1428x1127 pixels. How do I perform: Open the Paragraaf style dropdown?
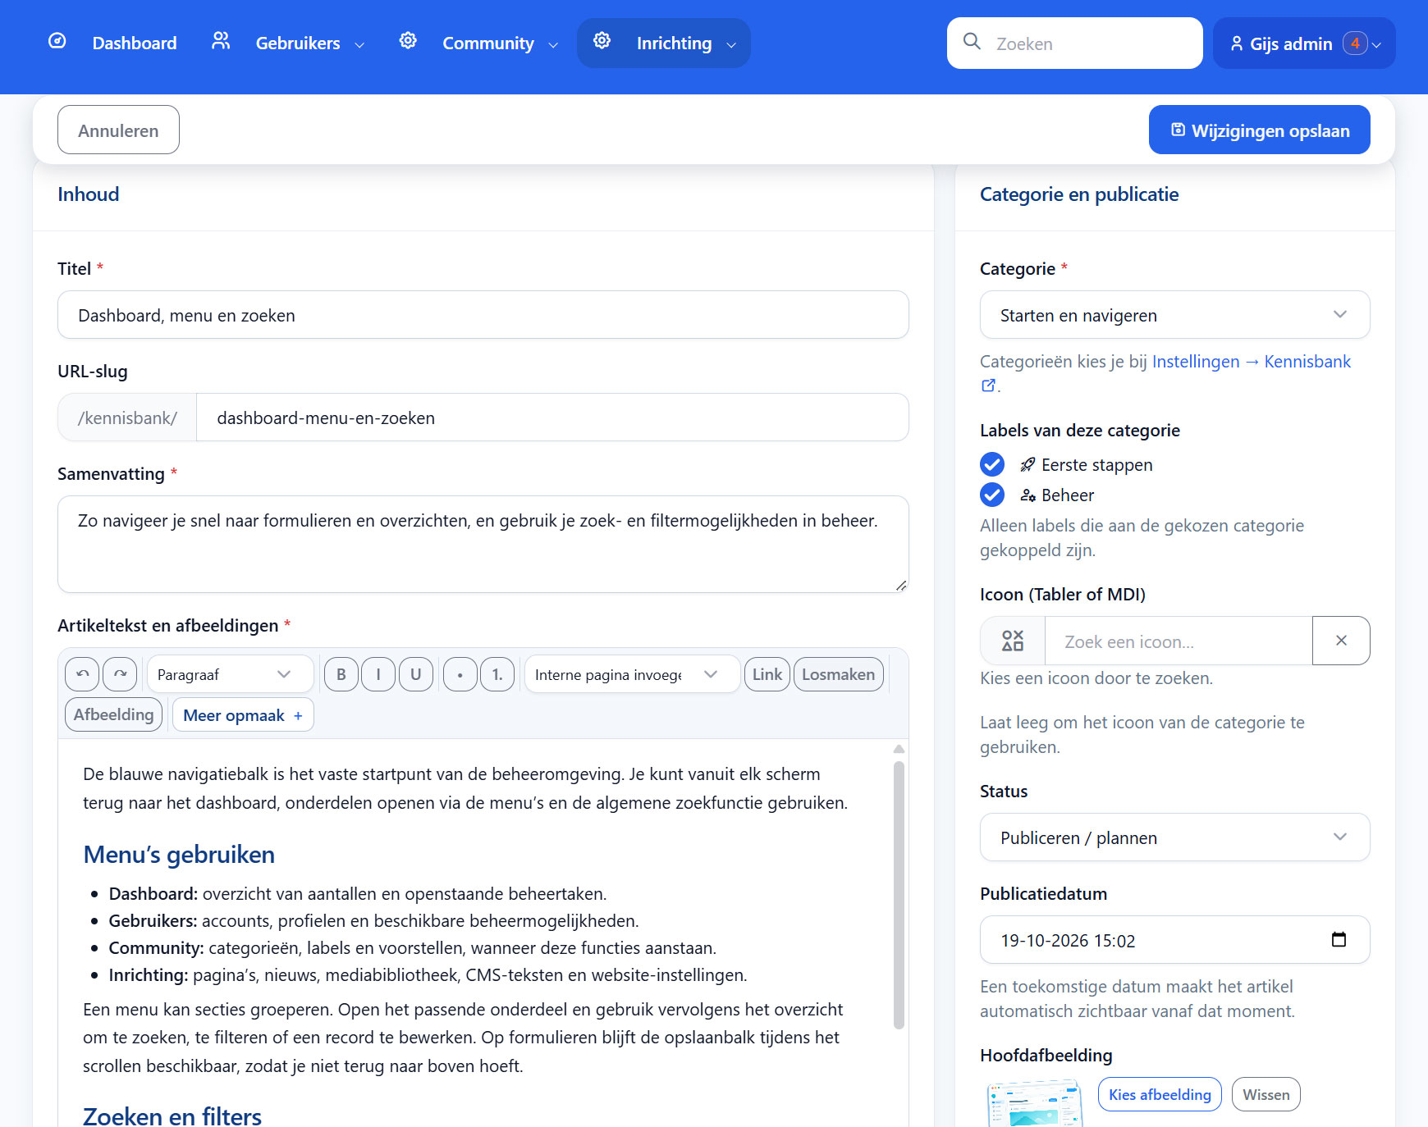click(231, 674)
